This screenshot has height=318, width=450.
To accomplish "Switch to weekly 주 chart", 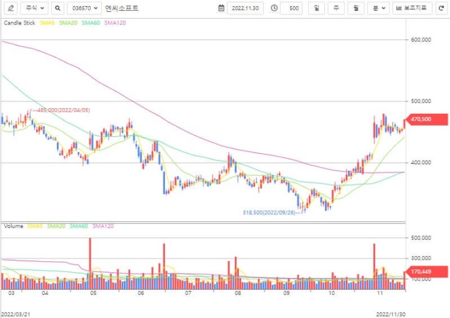I will [336, 8].
